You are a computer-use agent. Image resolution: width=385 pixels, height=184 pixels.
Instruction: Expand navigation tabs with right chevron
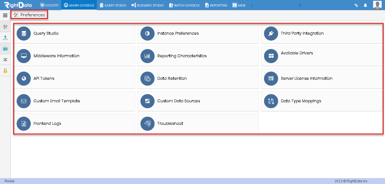pos(300,5)
